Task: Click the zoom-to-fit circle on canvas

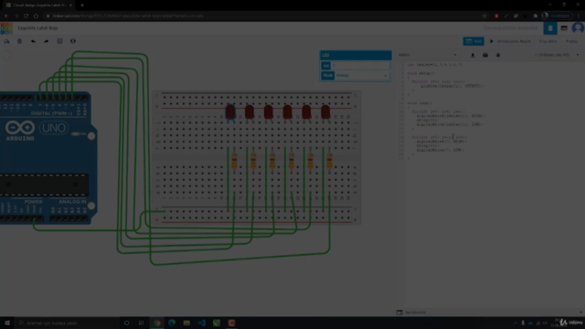Action: click(6, 55)
